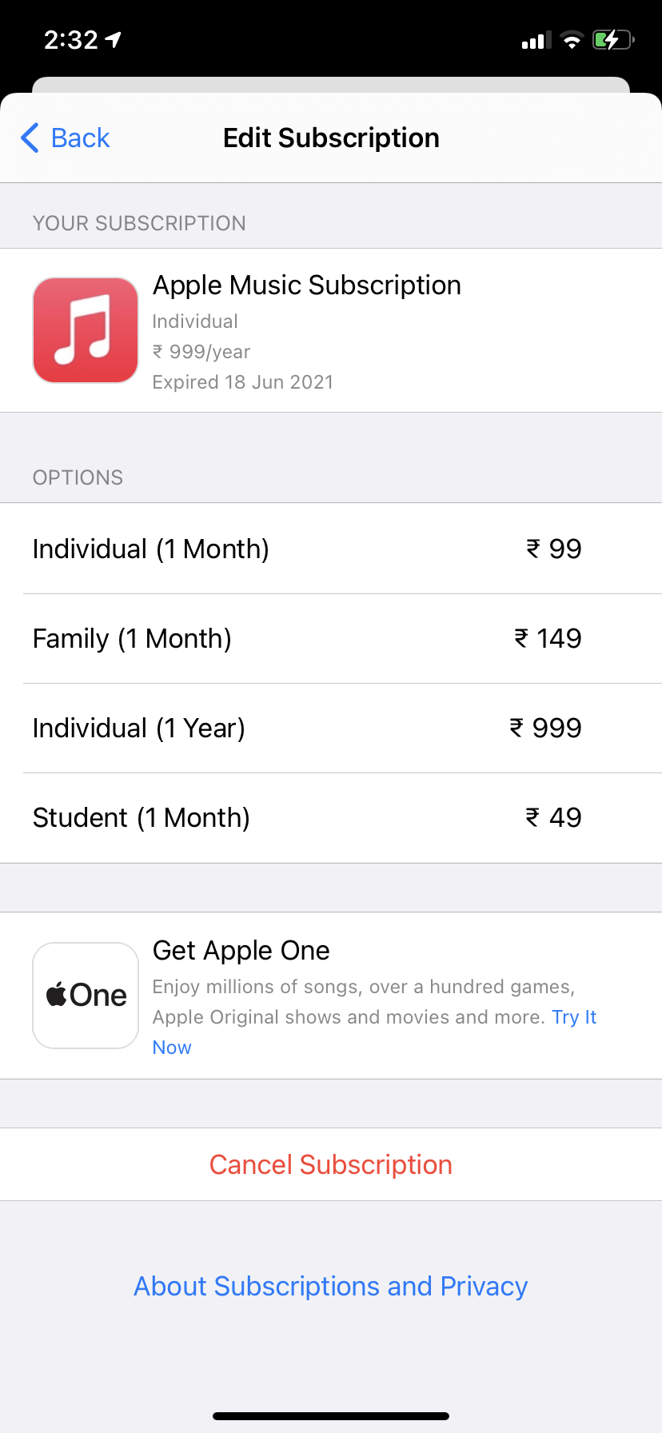Open About Subscriptions and Privacy
The image size is (662, 1433).
point(331,1286)
